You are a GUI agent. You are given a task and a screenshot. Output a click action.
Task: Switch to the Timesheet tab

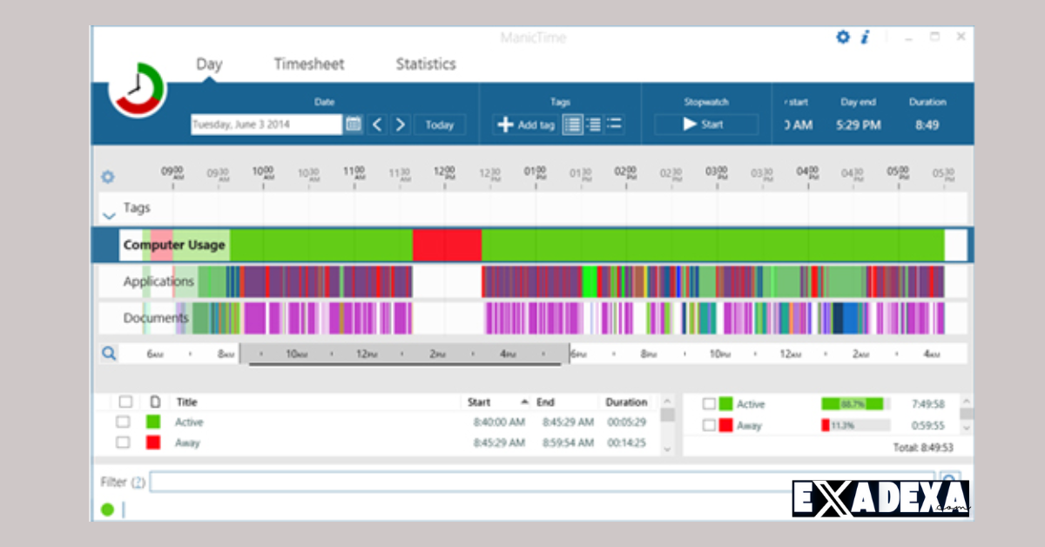coord(309,64)
